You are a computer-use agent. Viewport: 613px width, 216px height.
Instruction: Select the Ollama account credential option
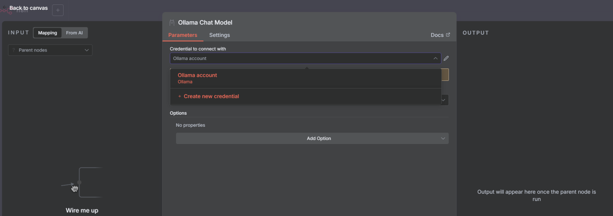click(x=305, y=78)
